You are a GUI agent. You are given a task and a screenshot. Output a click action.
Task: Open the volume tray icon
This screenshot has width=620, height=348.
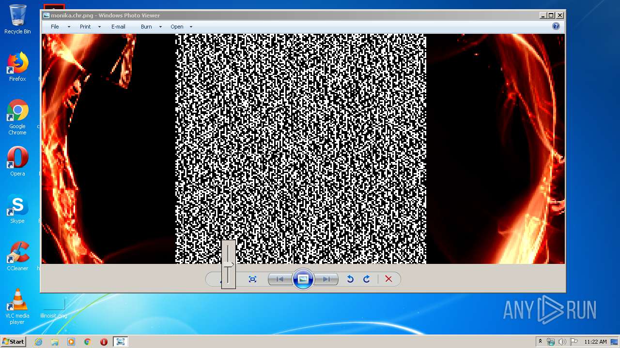562,342
